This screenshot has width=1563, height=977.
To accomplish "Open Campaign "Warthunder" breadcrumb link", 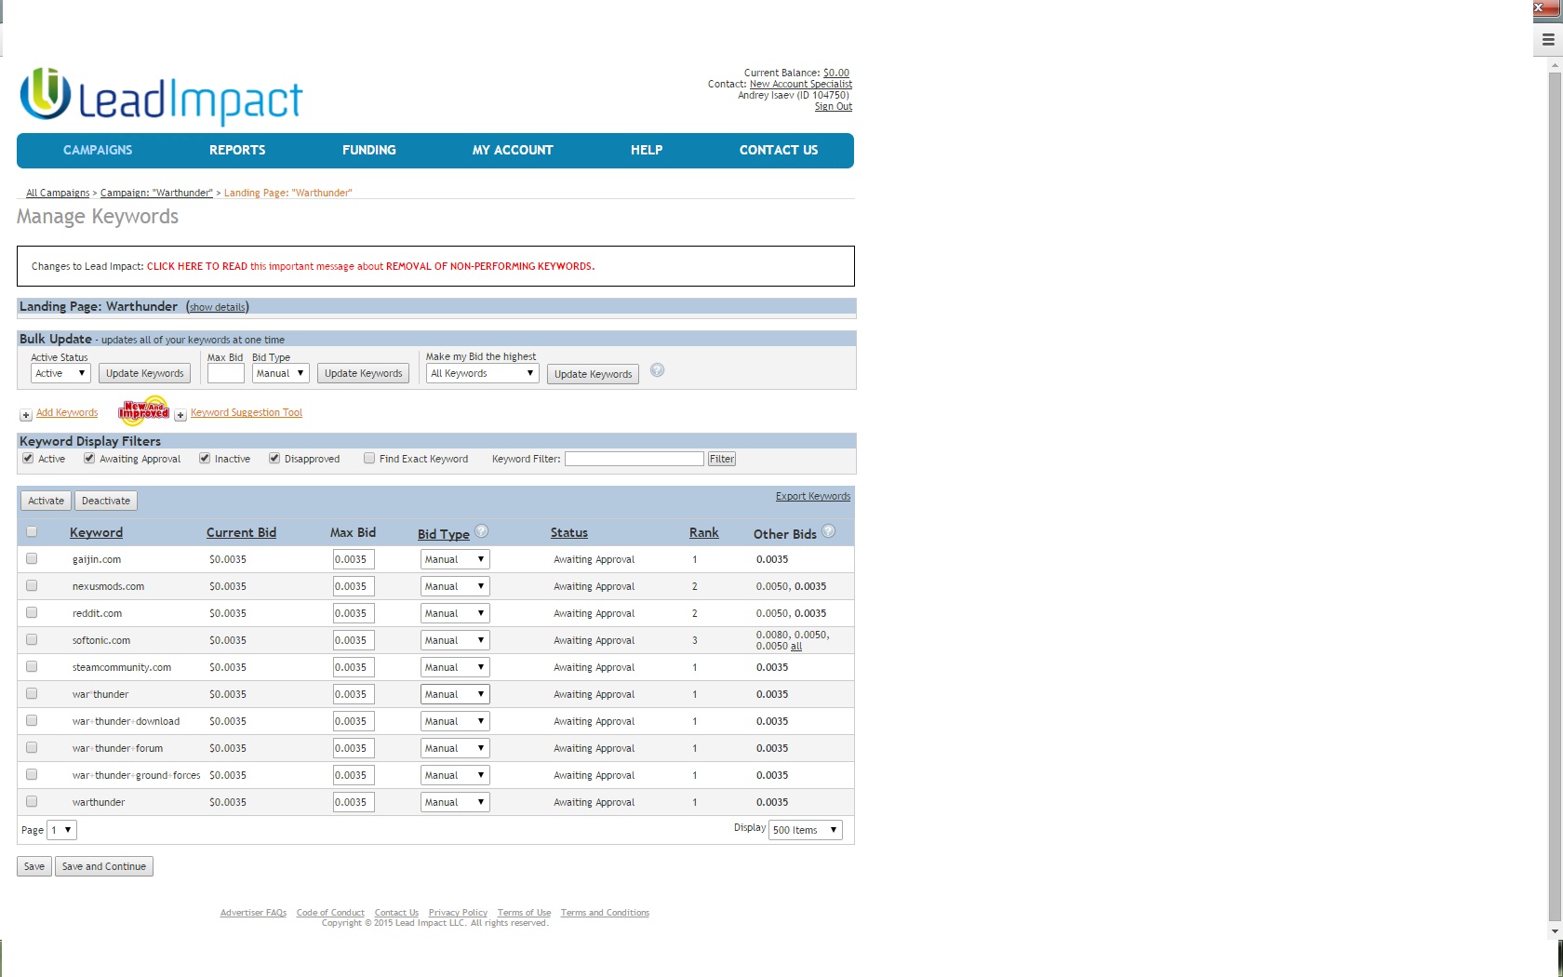I will 156,193.
